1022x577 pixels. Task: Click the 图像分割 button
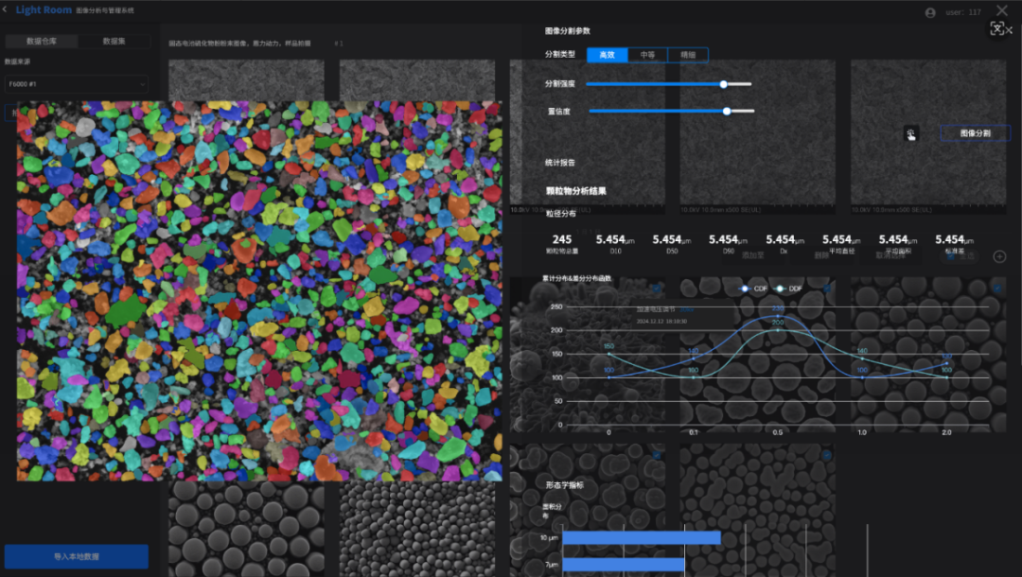click(975, 133)
